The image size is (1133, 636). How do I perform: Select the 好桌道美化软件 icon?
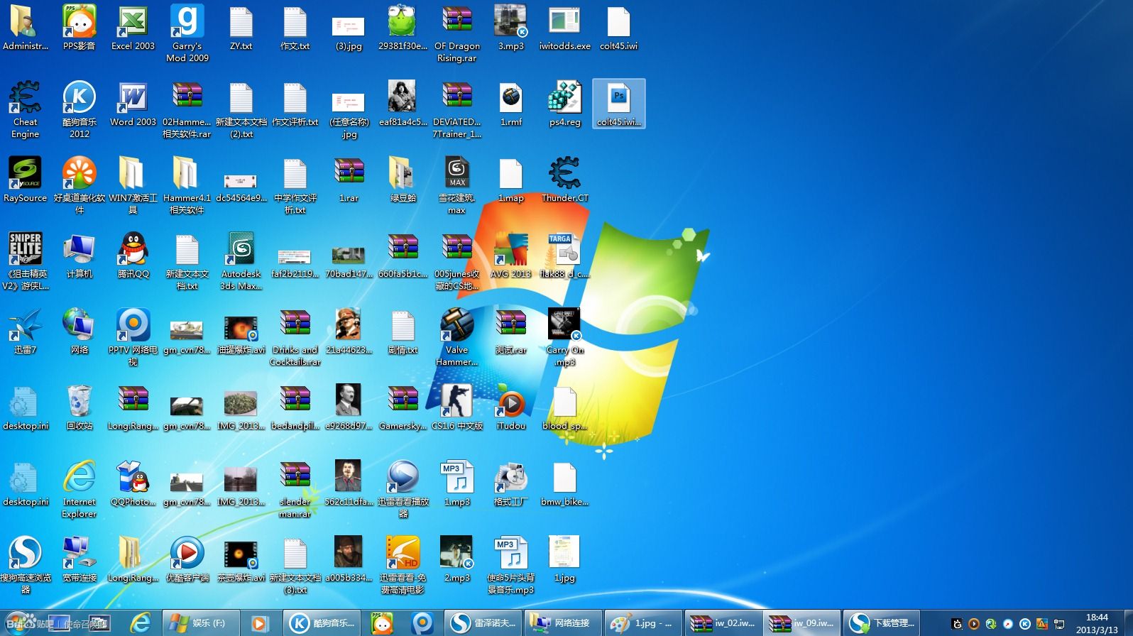click(80, 185)
